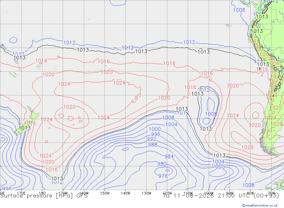Click the "170E" longitude label

(21, 193)
